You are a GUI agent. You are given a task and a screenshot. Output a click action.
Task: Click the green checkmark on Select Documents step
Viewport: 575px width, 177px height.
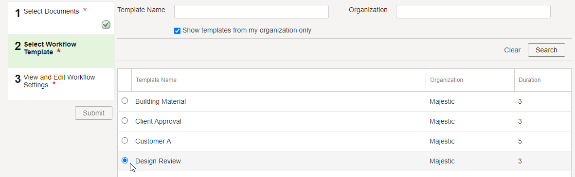106,25
